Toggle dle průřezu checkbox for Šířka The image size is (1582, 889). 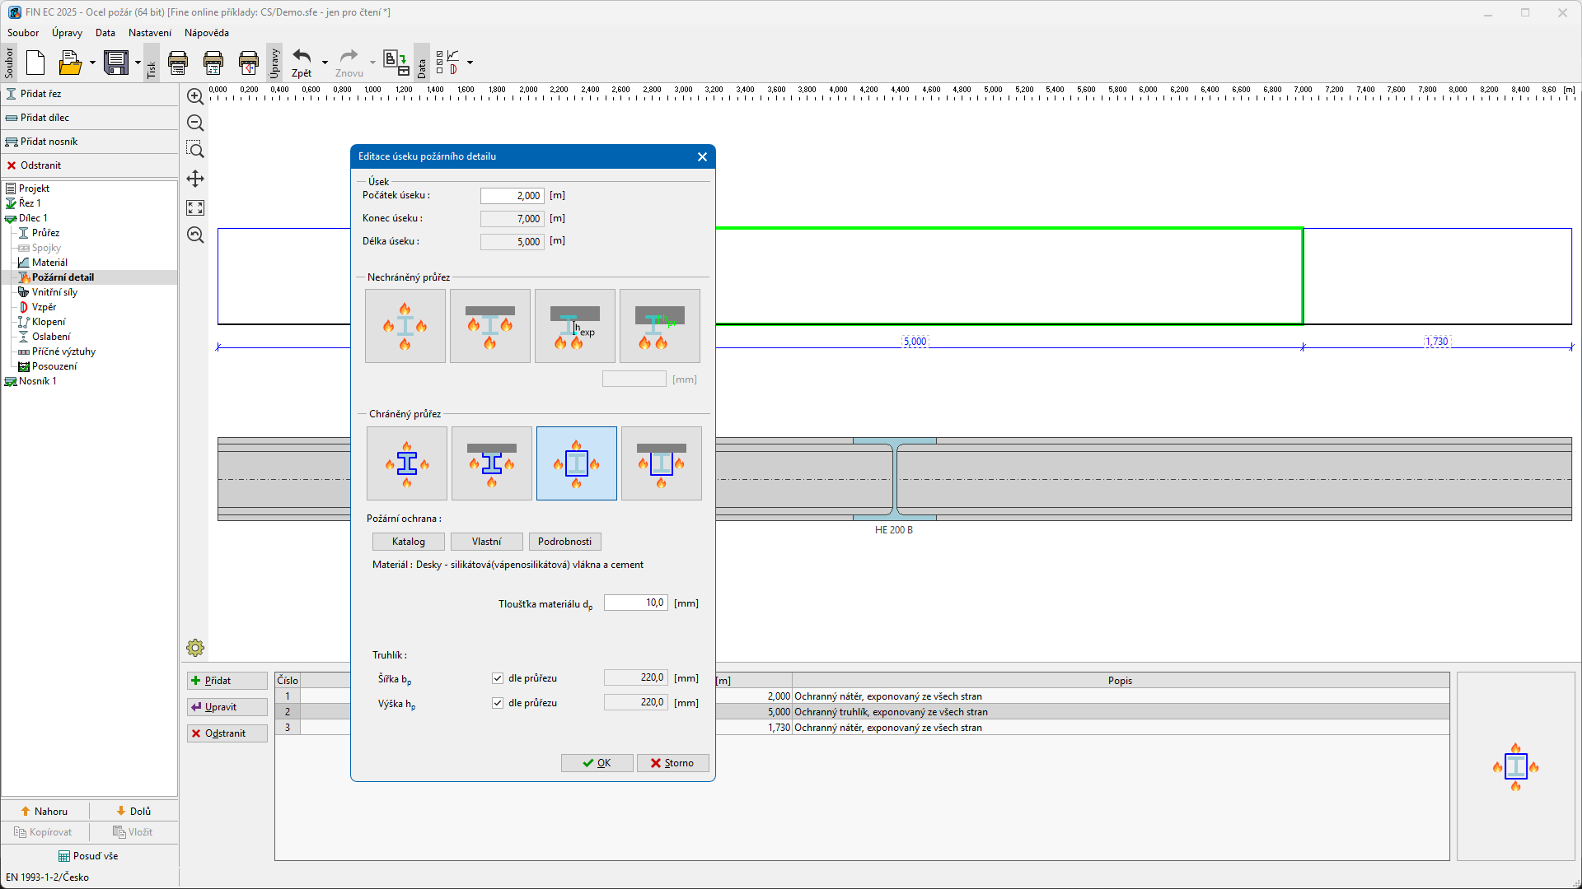(x=498, y=678)
